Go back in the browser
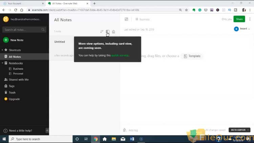Screen dimensions: 254x143 (x=4, y=10)
